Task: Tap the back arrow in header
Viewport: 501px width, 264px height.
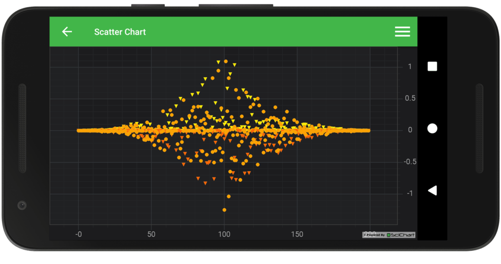Action: [67, 32]
